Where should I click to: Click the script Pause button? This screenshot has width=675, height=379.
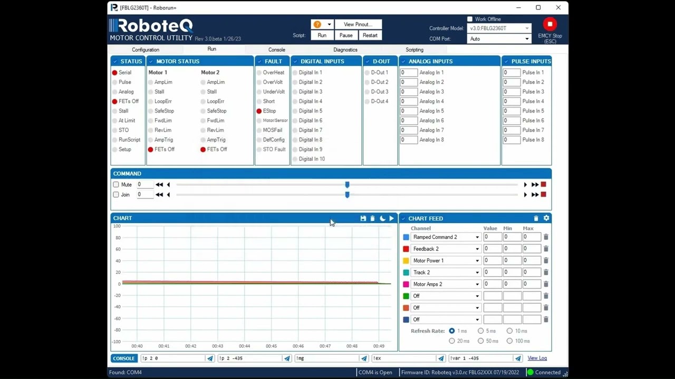point(346,35)
